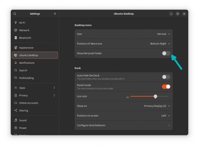Click the Appearance icon in sidebar
Image resolution: width=199 pixels, height=147 pixels.
16,47
